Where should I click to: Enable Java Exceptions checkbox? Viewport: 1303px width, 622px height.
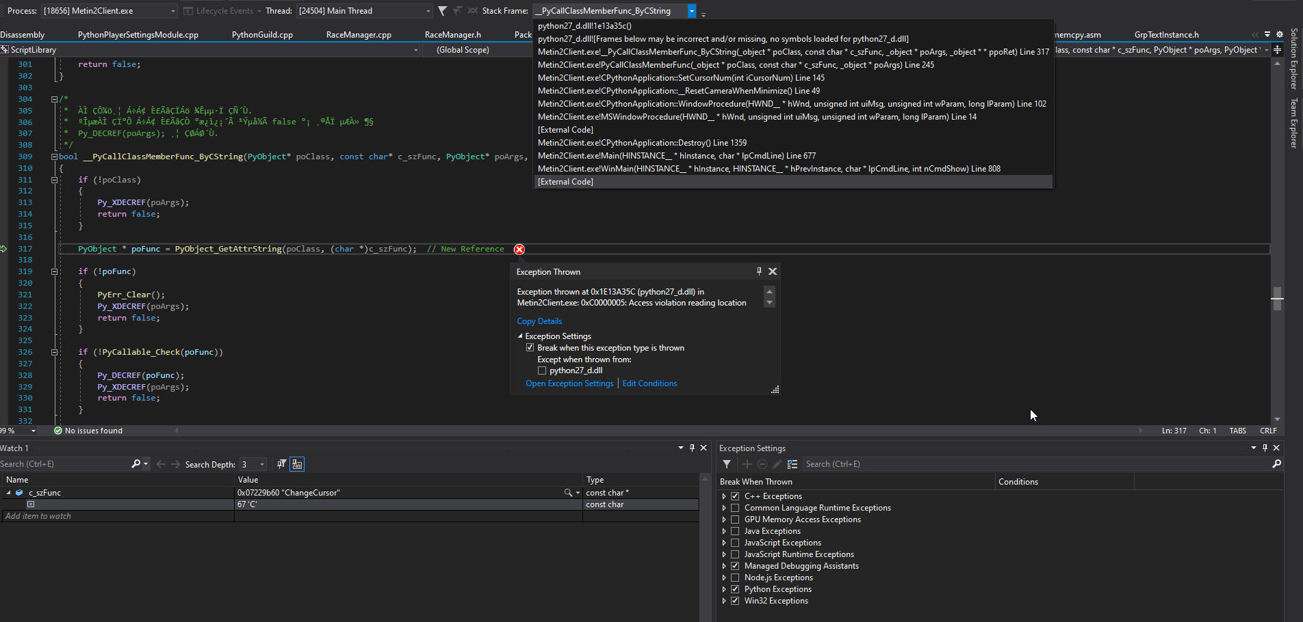[735, 531]
